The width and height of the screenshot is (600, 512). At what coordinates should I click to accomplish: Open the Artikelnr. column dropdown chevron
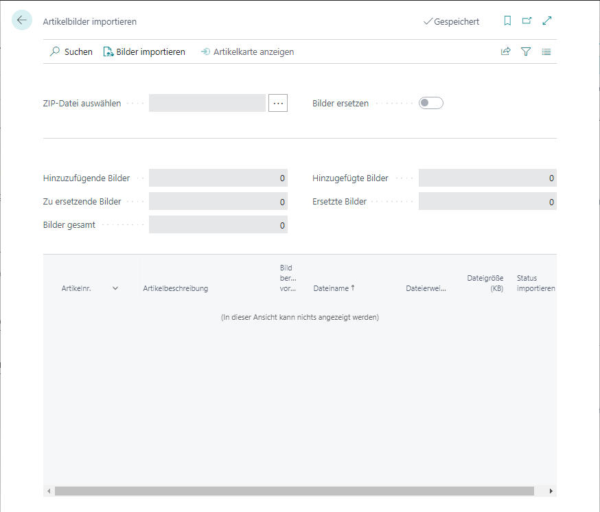[x=115, y=288]
